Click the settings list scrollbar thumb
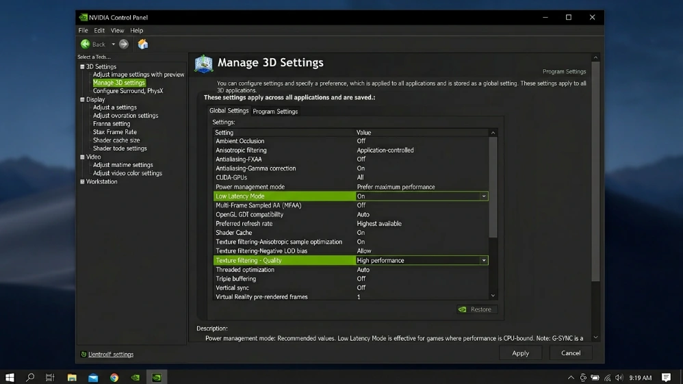The width and height of the screenshot is (683, 384). pyautogui.click(x=493, y=188)
